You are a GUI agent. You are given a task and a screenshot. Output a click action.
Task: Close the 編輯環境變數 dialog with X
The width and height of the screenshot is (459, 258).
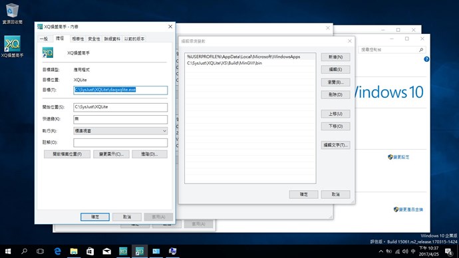click(349, 41)
